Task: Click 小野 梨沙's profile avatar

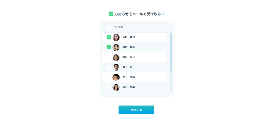Action: [x=116, y=37]
